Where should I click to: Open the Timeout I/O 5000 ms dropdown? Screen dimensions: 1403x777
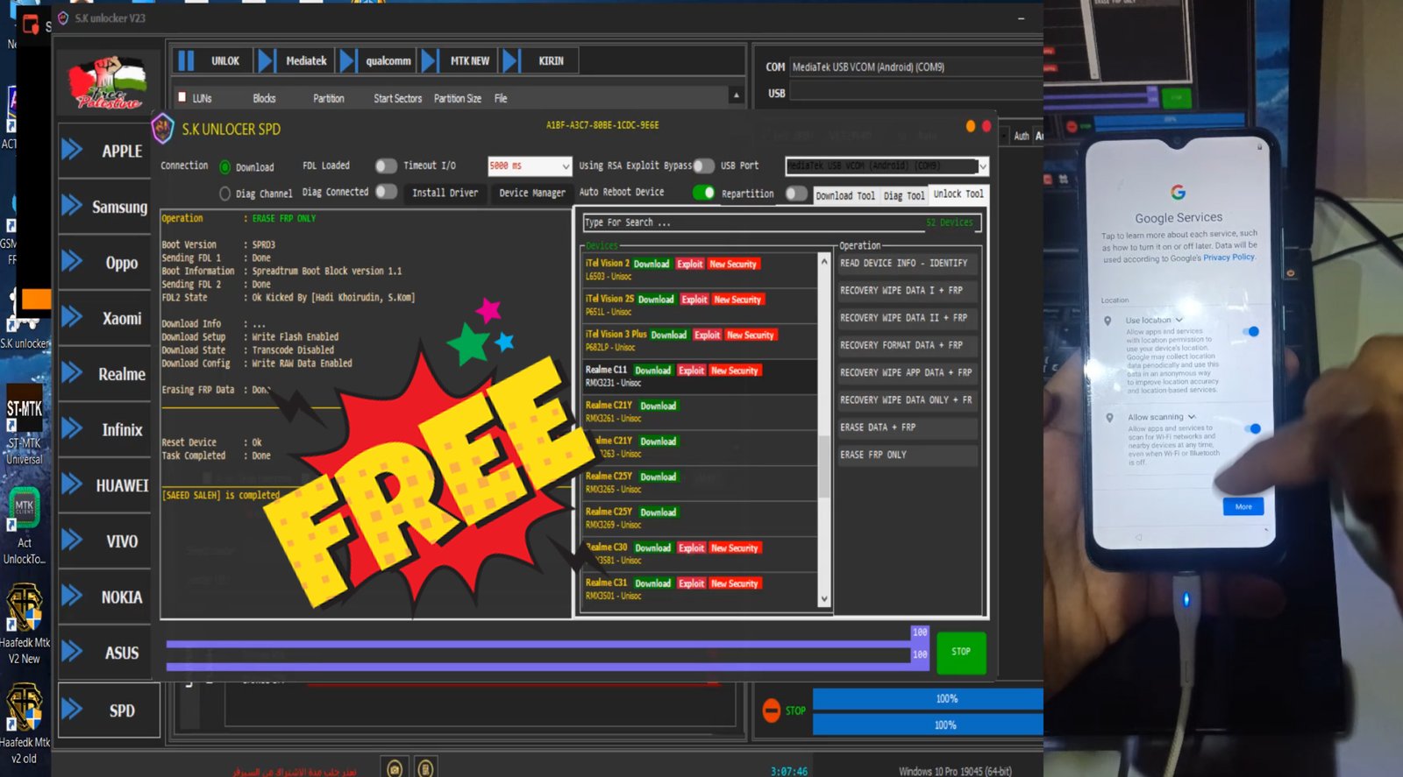pyautogui.click(x=530, y=166)
